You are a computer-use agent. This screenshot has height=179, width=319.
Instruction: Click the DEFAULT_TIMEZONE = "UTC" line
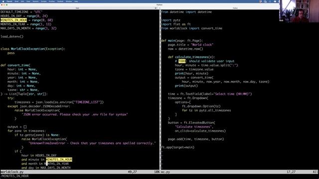click(21, 12)
